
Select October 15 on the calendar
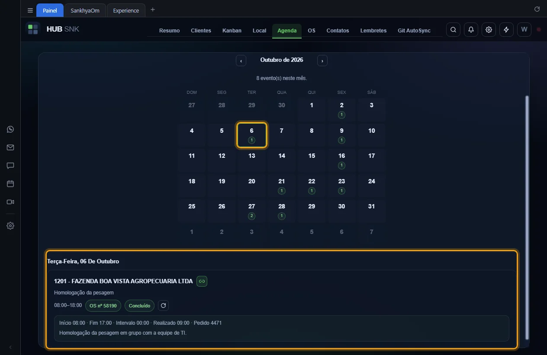312,160
